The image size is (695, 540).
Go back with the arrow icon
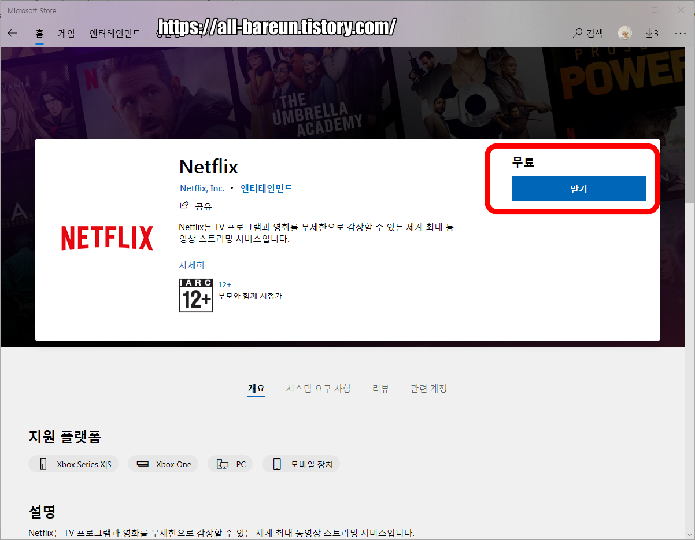point(12,33)
